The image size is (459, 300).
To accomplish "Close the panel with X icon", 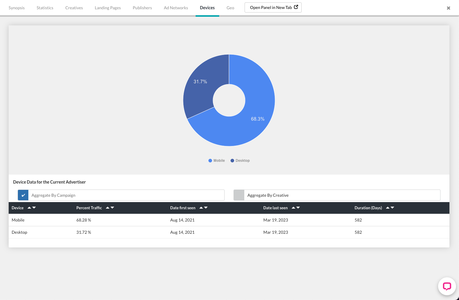I will 448,8.
